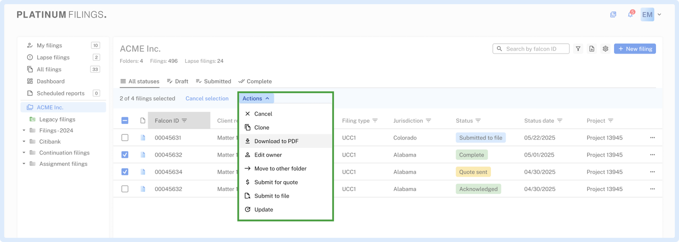Click Jurisdiction column filter icon
This screenshot has width=679, height=242.
click(x=429, y=121)
